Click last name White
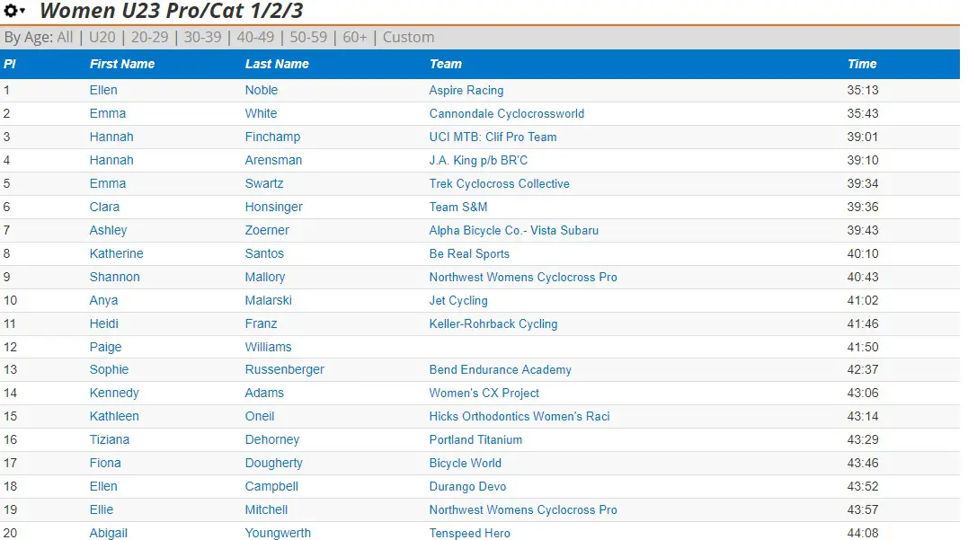968x540 pixels. pyautogui.click(x=261, y=113)
